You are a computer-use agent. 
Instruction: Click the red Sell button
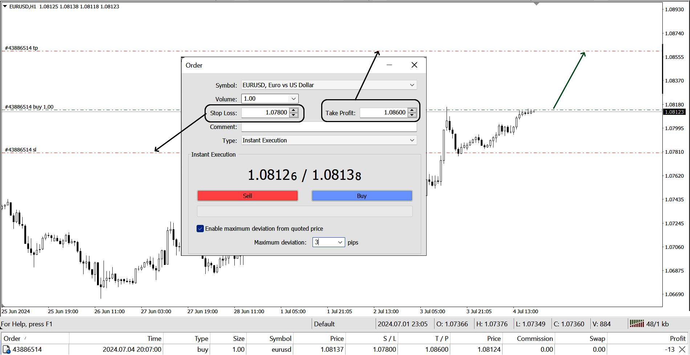tap(247, 196)
